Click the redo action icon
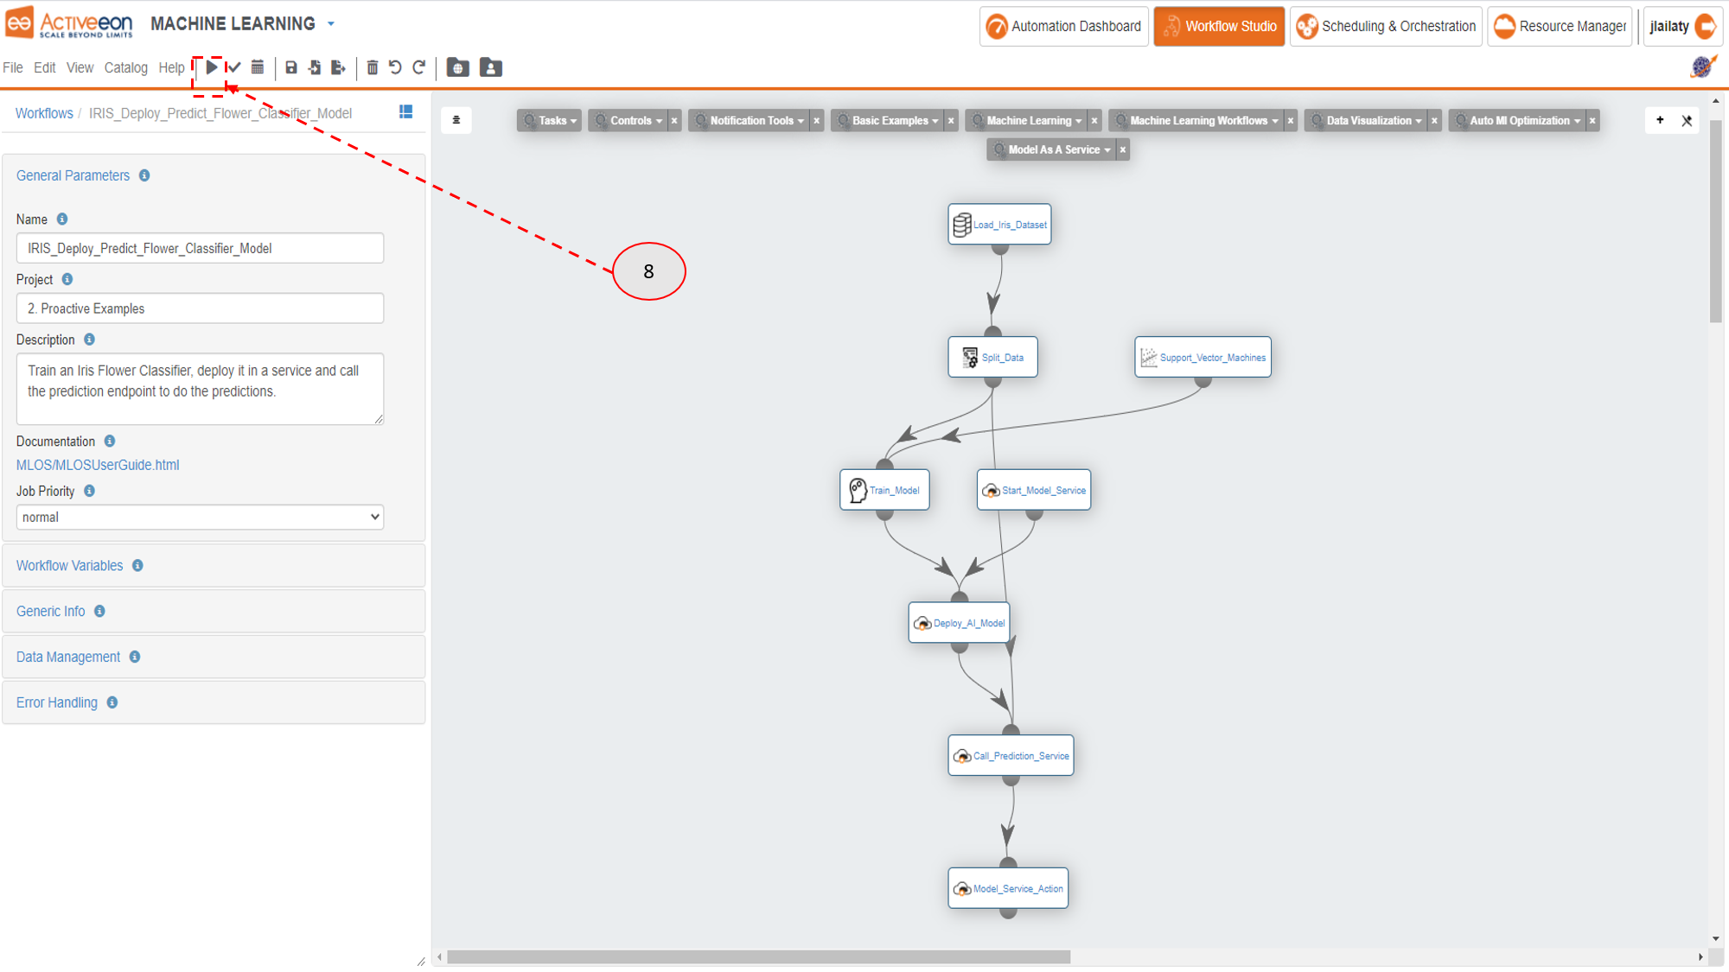The height and width of the screenshot is (972, 1729). 422,67
